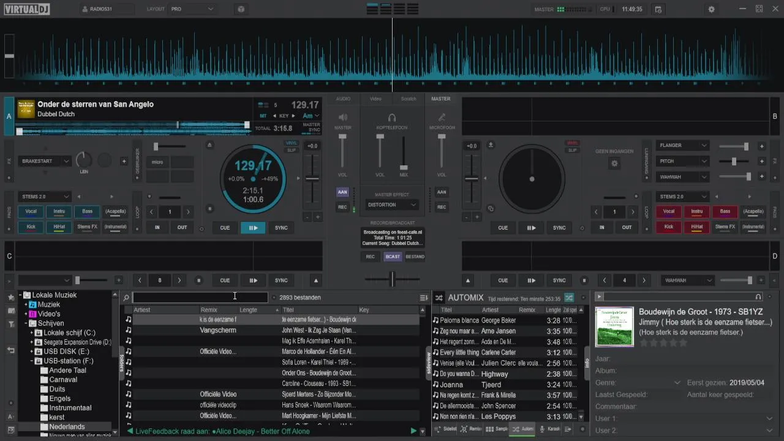Click the eject icon on deck B
Image resolution: width=784 pixels, height=441 pixels.
pyautogui.click(x=491, y=145)
